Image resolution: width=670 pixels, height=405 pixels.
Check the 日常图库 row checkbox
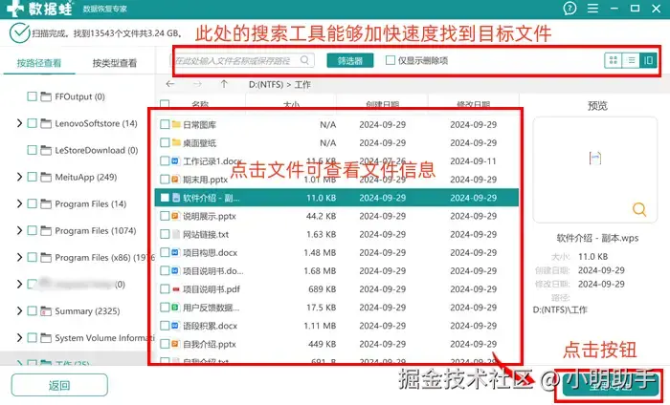pyautogui.click(x=165, y=124)
